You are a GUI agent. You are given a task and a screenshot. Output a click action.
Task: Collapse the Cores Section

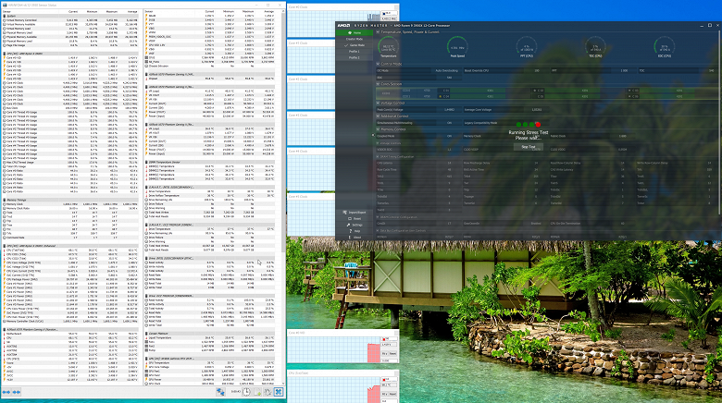(378, 84)
